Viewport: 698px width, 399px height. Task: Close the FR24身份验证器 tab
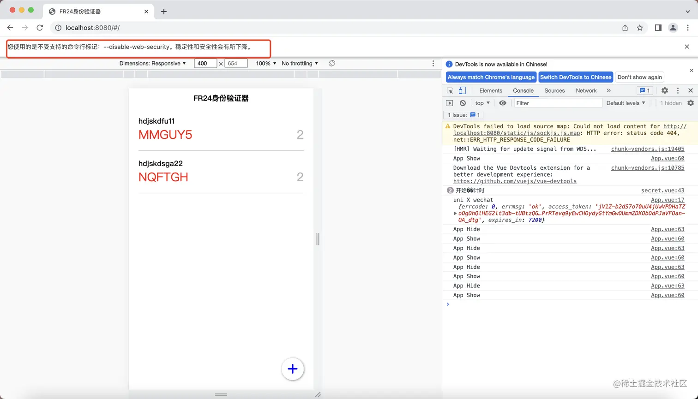point(146,12)
